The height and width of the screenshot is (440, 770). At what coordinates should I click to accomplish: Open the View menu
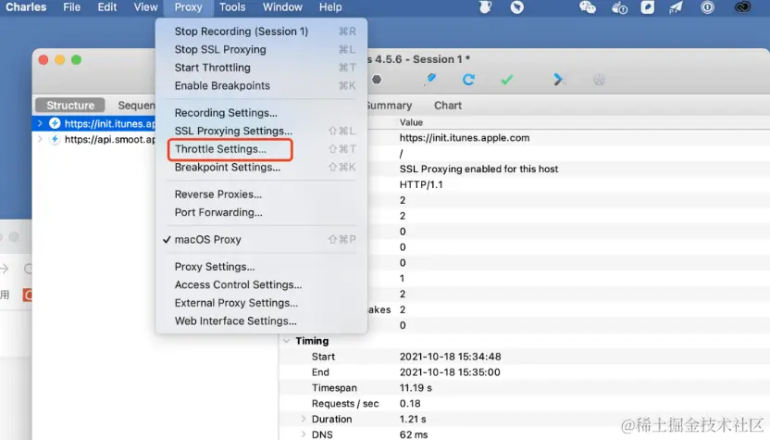pos(145,7)
